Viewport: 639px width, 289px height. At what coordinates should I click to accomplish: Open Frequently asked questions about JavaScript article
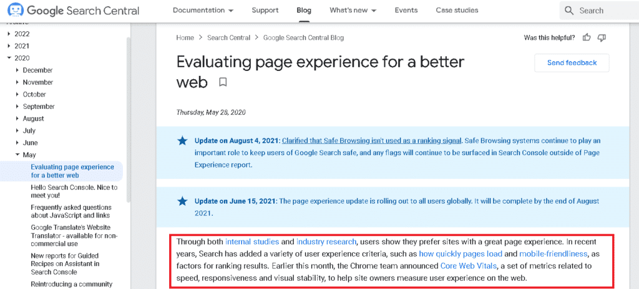71,211
